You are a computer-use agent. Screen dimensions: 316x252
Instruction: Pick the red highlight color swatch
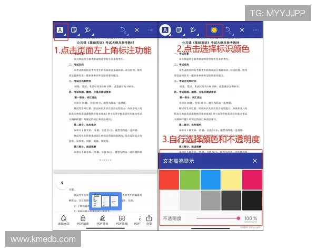[x=169, y=180]
